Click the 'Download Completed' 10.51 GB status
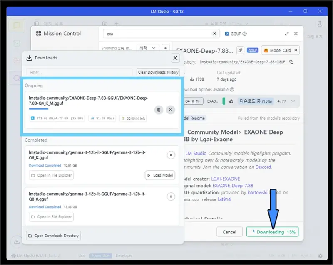 click(53, 165)
